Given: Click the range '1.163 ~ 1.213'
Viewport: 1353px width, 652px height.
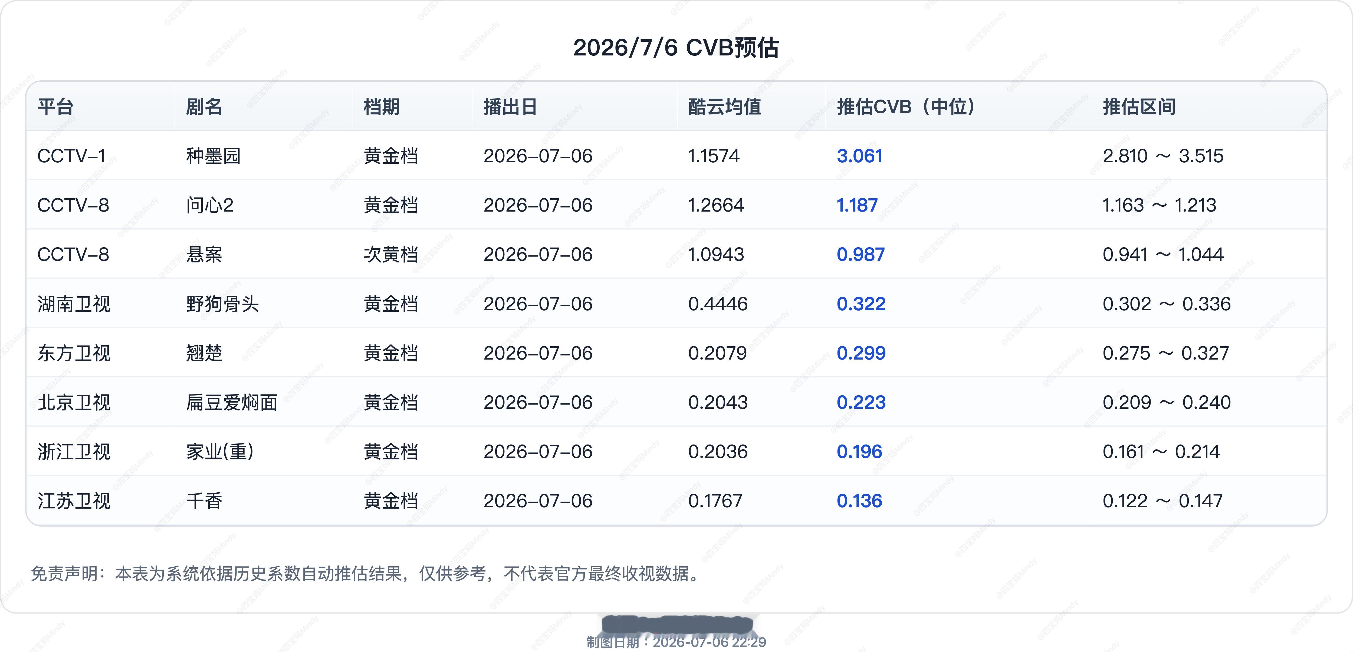Looking at the screenshot, I should pos(1159,205).
